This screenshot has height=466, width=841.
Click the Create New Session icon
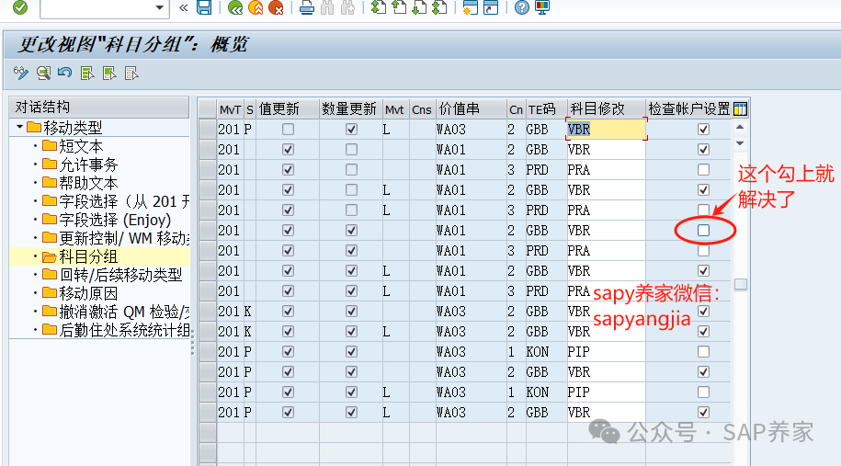click(x=471, y=7)
